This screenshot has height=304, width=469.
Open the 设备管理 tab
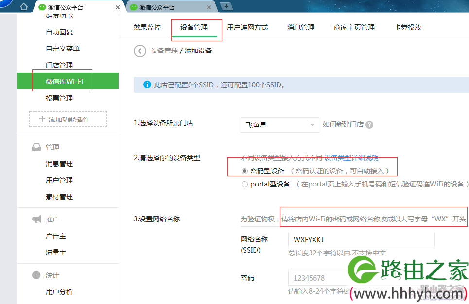click(194, 28)
